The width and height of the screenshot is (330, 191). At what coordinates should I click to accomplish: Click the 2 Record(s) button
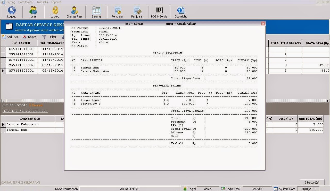pos(312,182)
